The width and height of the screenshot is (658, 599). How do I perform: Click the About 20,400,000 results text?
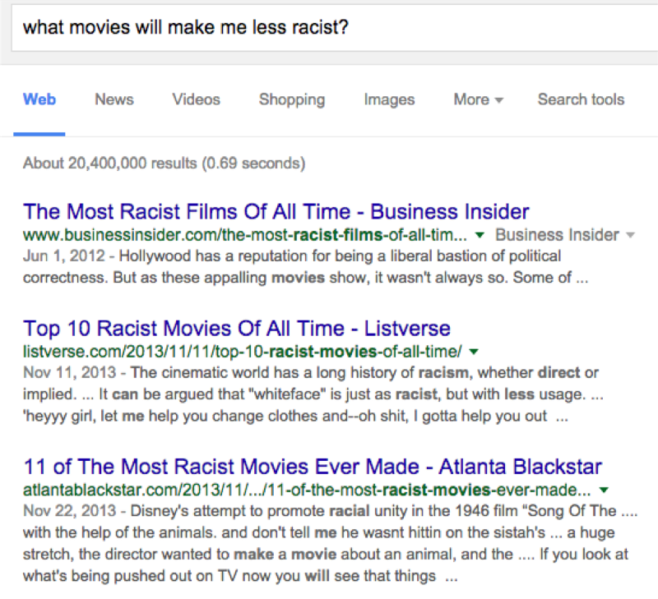click(164, 163)
